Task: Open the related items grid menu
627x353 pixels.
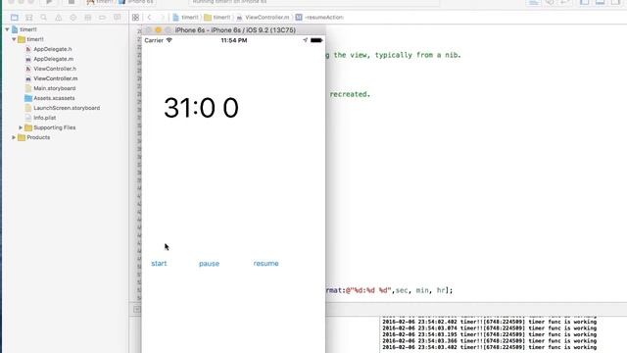Action: (135, 18)
